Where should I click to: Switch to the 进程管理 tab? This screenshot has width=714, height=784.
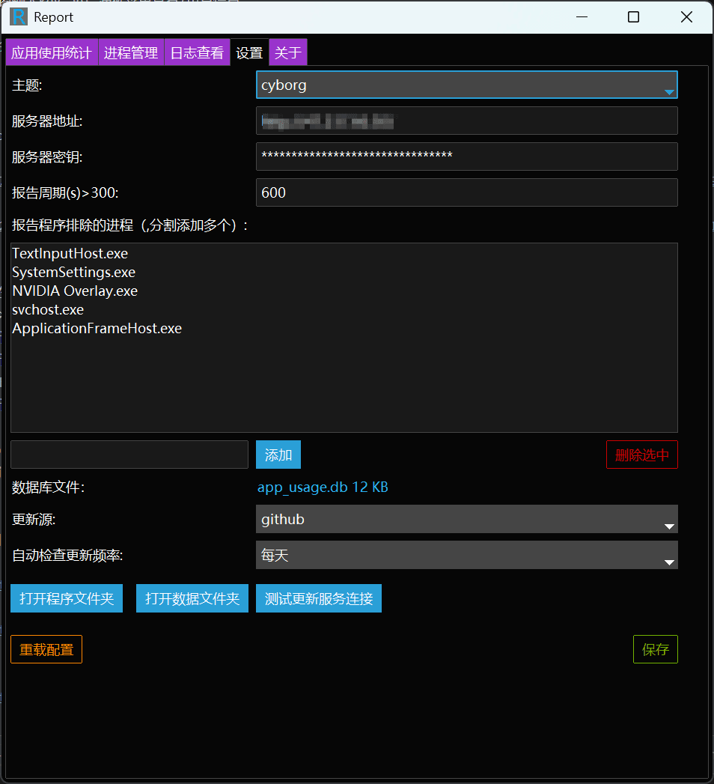pos(131,53)
